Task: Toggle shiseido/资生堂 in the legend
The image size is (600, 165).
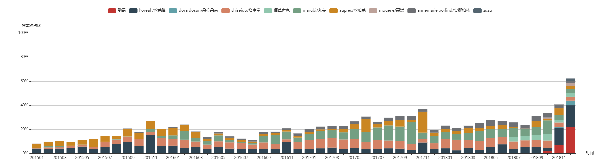Action: [x=241, y=10]
